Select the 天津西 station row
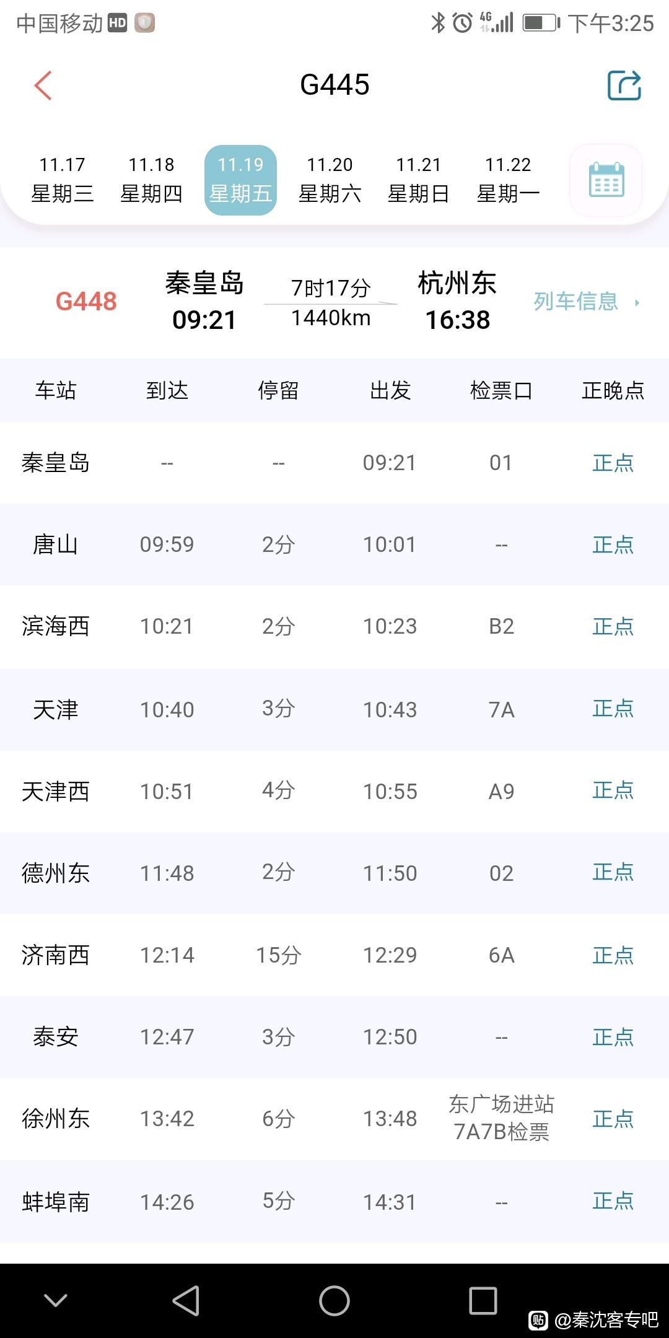Screen dimensions: 669x1338 [x=334, y=791]
